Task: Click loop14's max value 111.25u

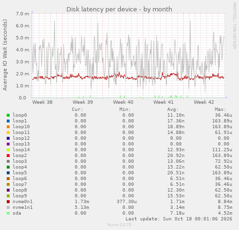Action: tap(222, 150)
